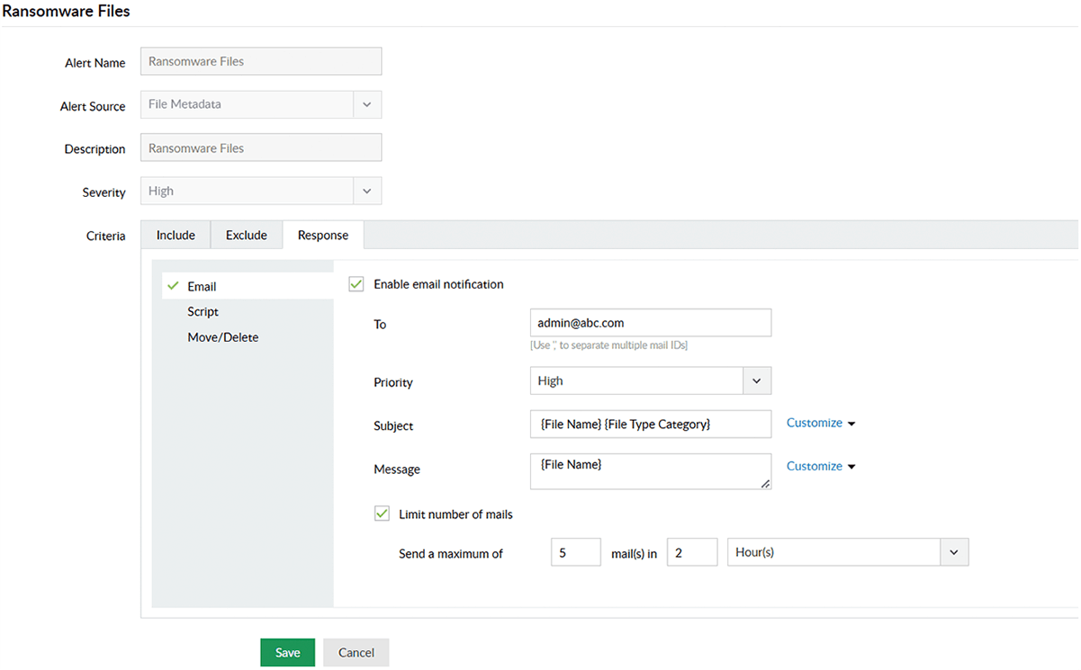Expand the Hour(s) time unit dropdown
The width and height of the screenshot is (1081, 670).
(x=954, y=552)
